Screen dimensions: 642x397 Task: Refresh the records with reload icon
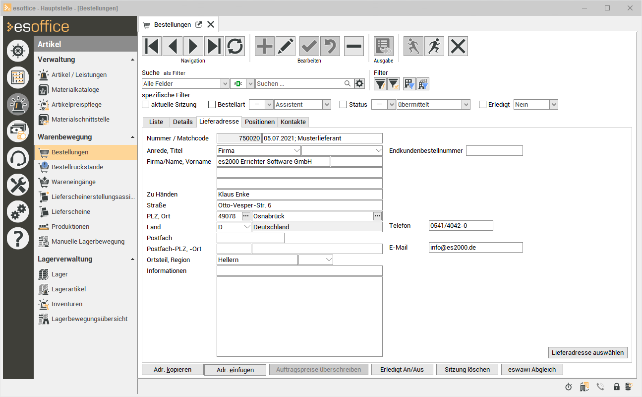point(235,46)
